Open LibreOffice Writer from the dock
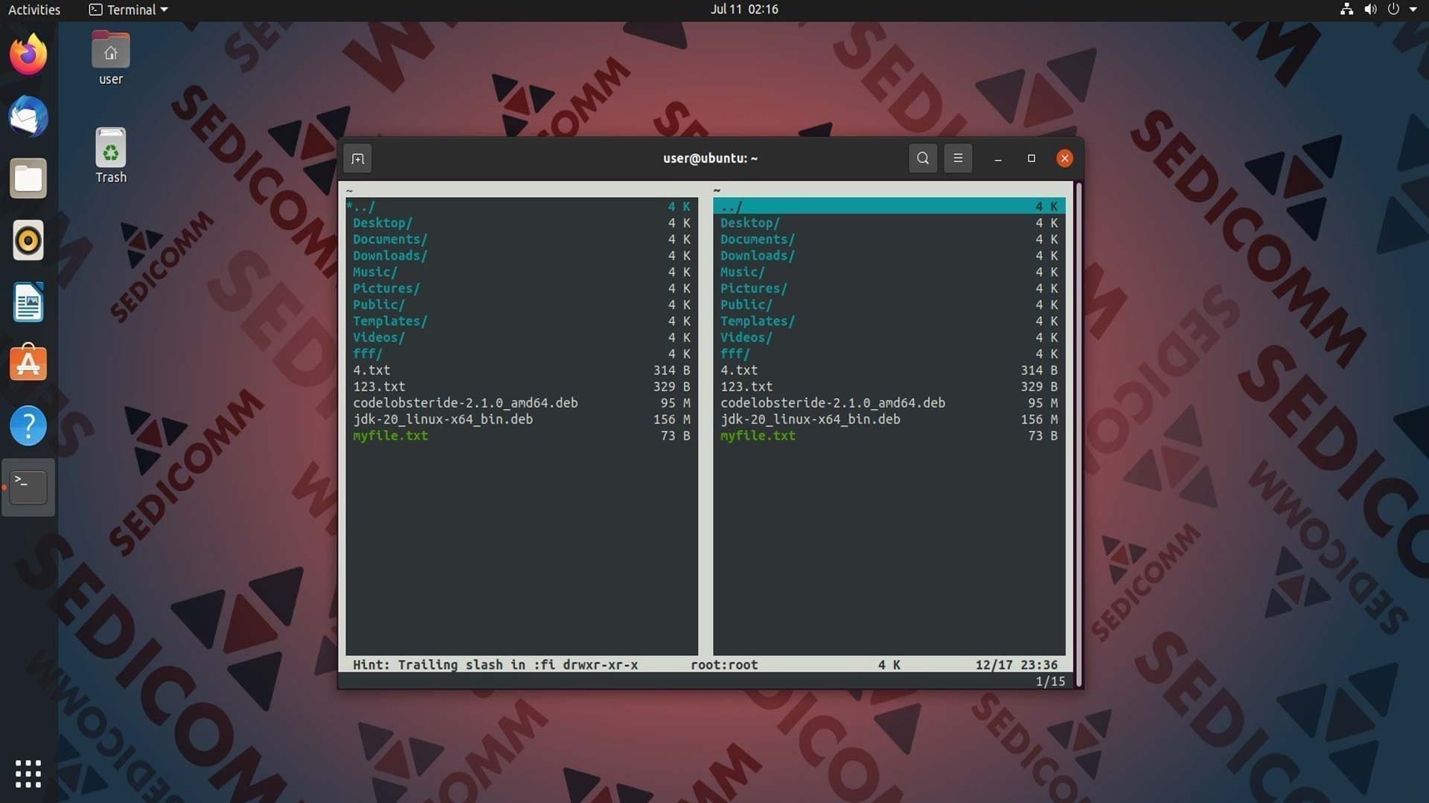Viewport: 1429px width, 803px height. (28, 303)
